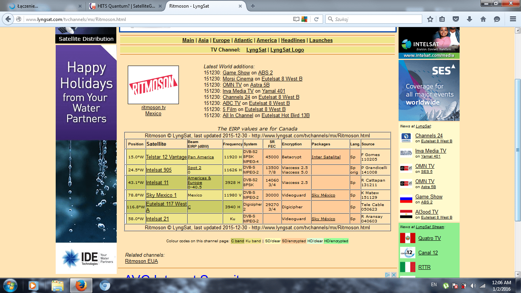
Task: Open the Mexico link under the logo
Action: [x=153, y=114]
